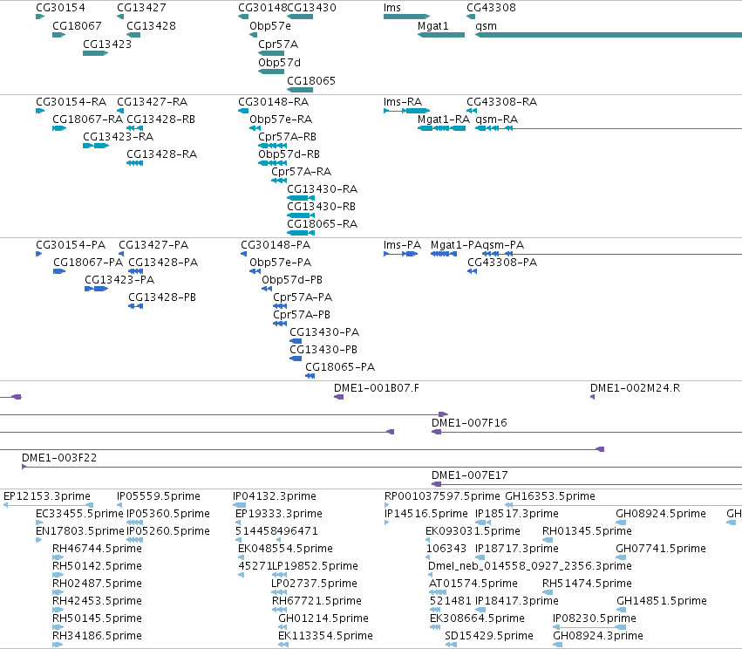Click the Cpr57A-PA protein label
Image resolution: width=742 pixels, height=649 pixels.
point(303,297)
